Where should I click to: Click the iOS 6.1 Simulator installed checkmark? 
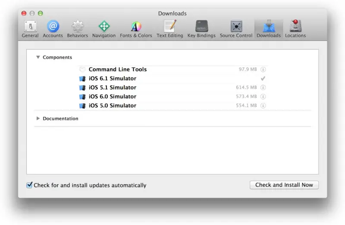263,78
